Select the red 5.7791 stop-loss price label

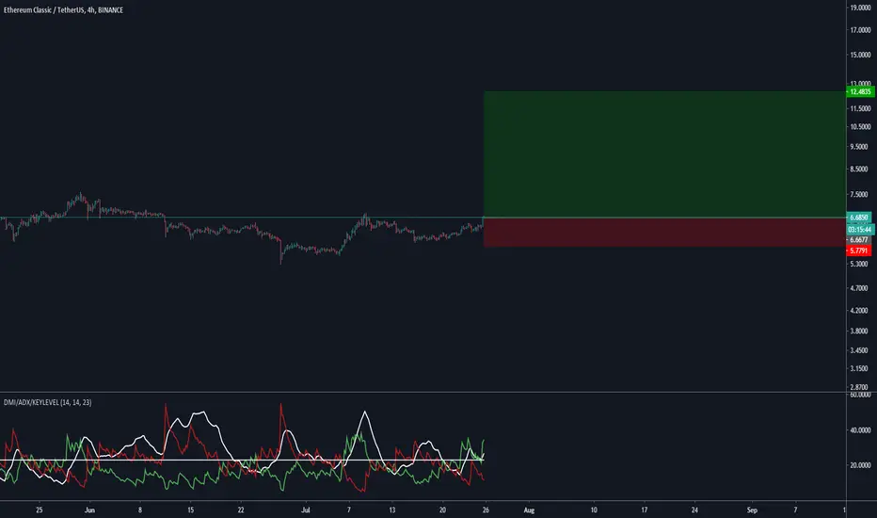click(858, 251)
